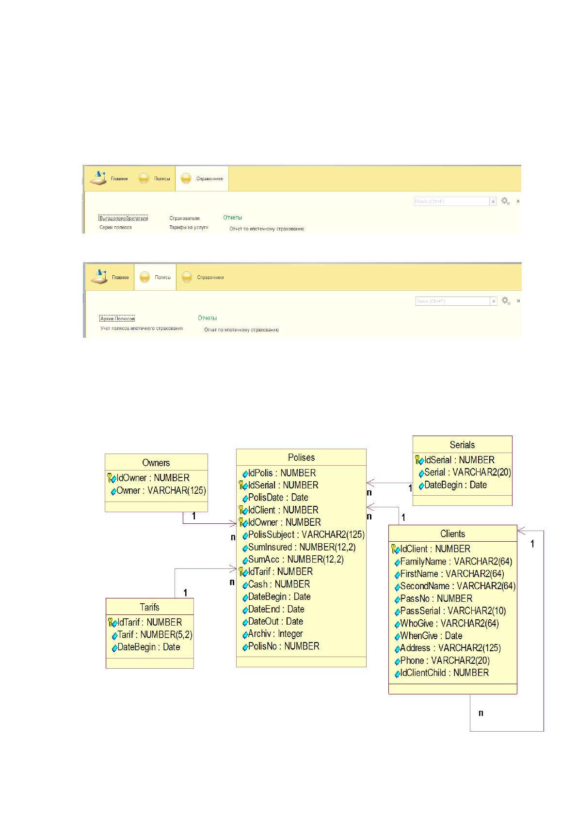The image size is (577, 816).
Task: Click search field in the Тарифы на услуги window
Action: (452, 202)
